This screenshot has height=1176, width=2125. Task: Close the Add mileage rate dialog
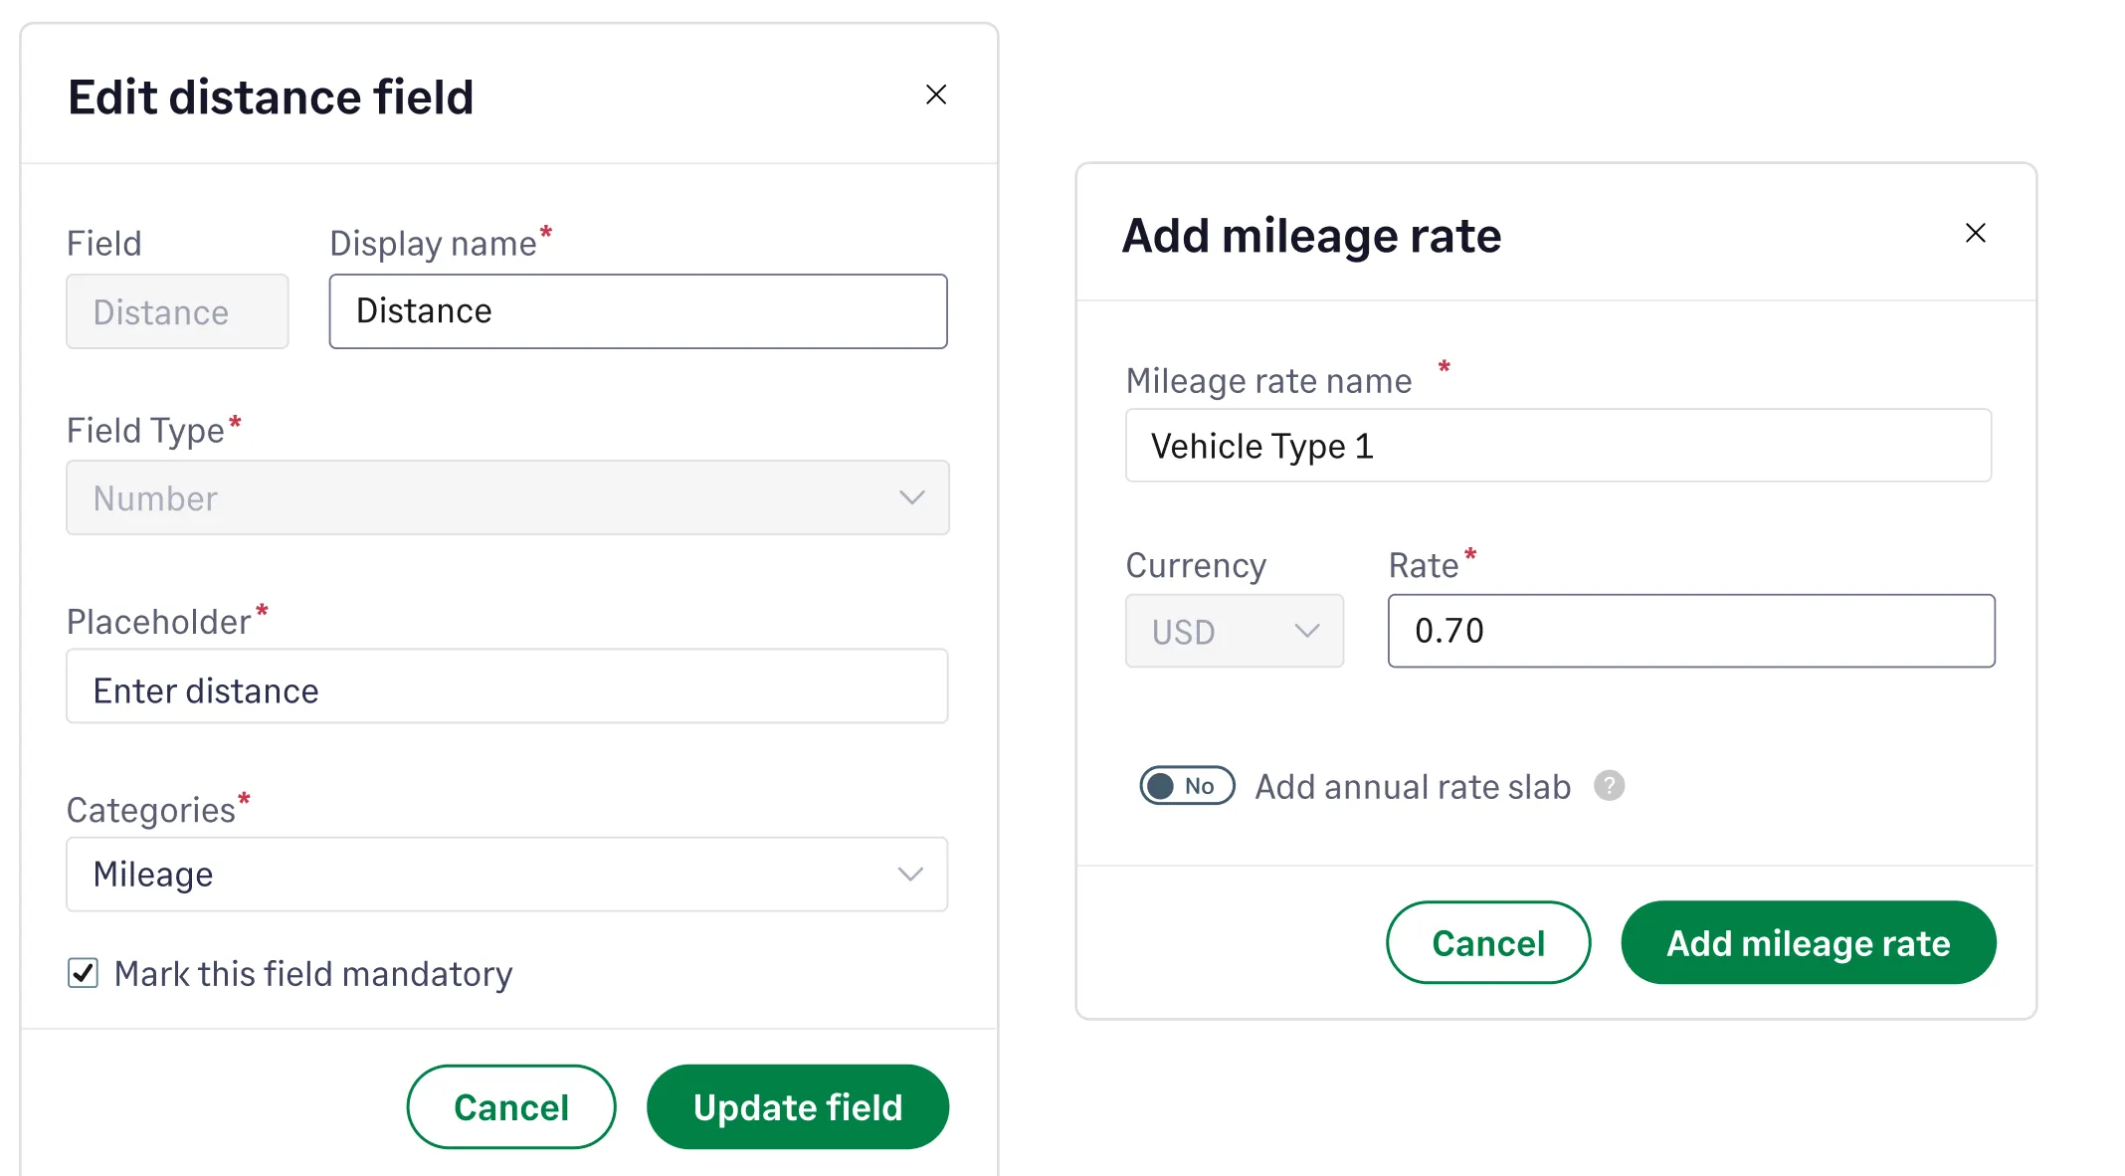1976,232
